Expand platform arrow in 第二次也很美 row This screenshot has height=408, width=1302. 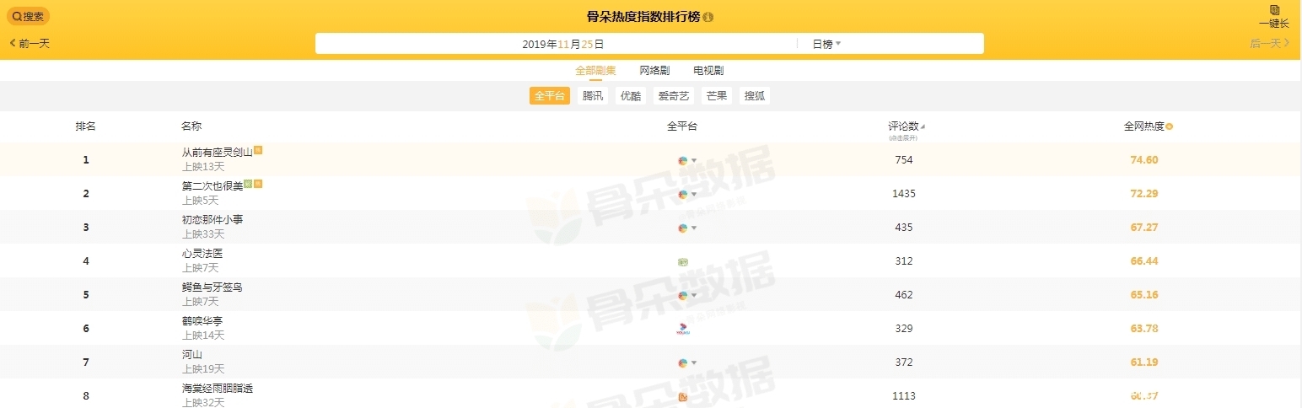694,194
